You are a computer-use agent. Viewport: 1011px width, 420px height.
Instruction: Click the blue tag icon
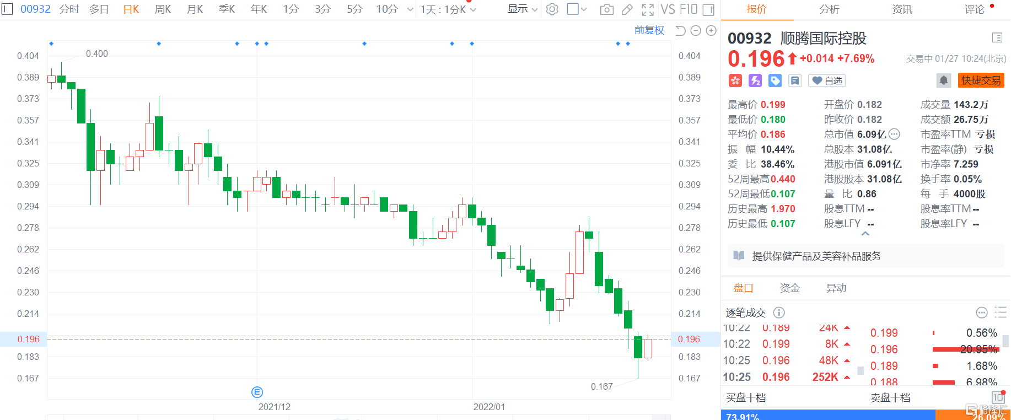point(775,81)
